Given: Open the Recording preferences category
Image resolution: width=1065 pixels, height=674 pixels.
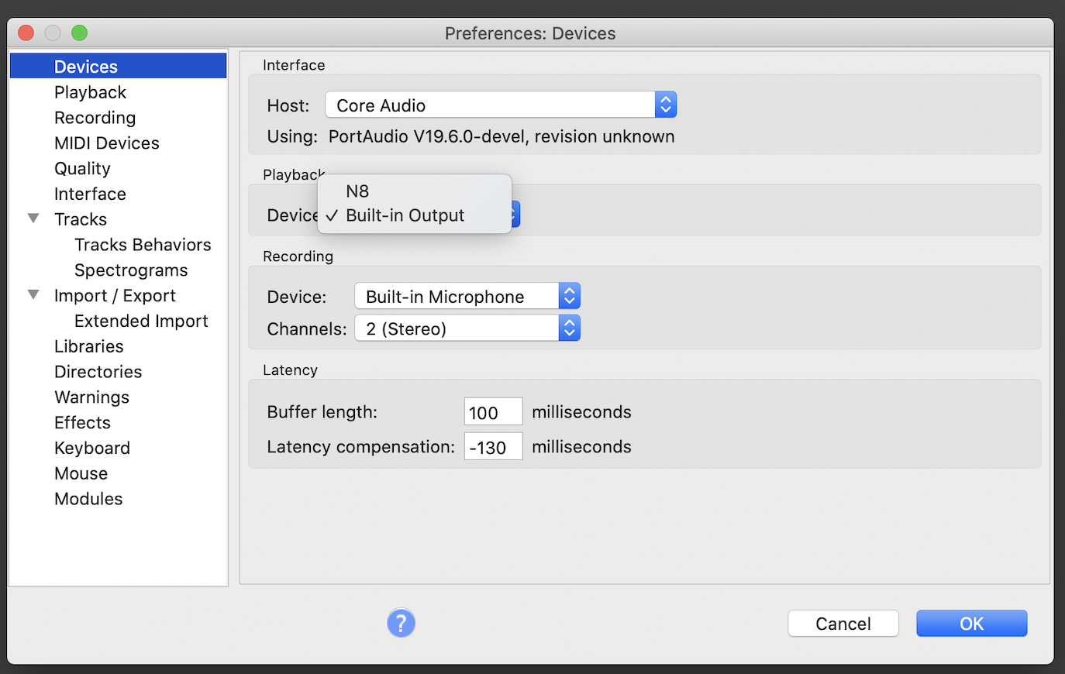Looking at the screenshot, I should click(95, 118).
